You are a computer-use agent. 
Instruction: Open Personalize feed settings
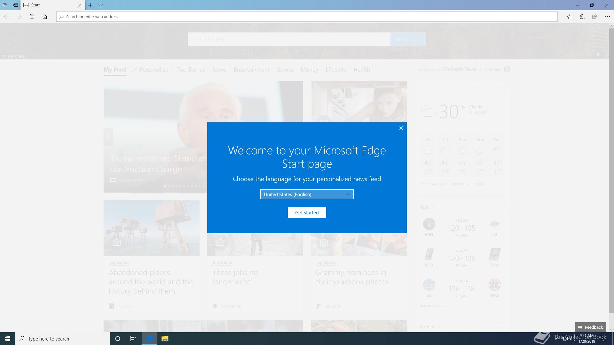coord(151,70)
